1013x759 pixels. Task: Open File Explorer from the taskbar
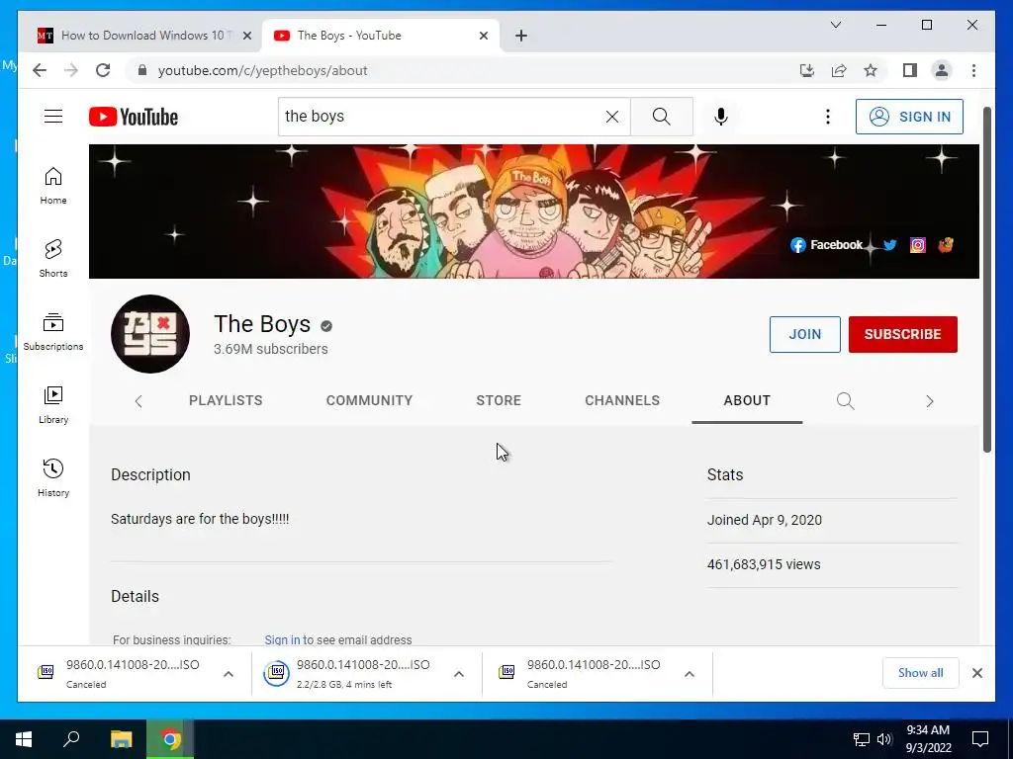(121, 739)
